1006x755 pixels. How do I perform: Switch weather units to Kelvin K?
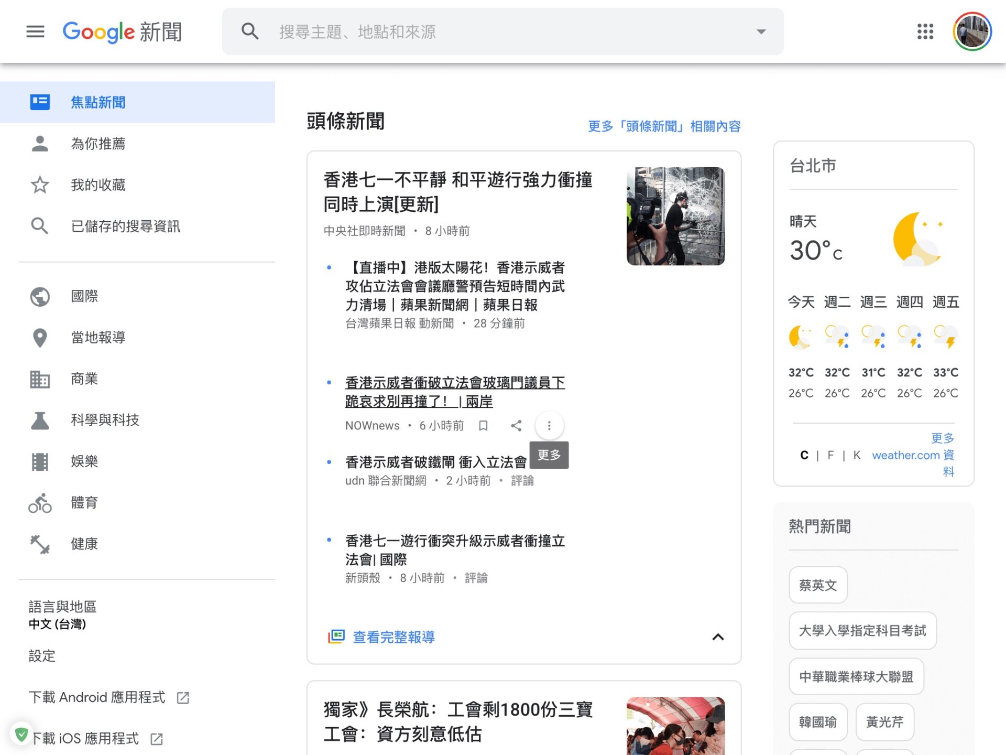point(857,455)
